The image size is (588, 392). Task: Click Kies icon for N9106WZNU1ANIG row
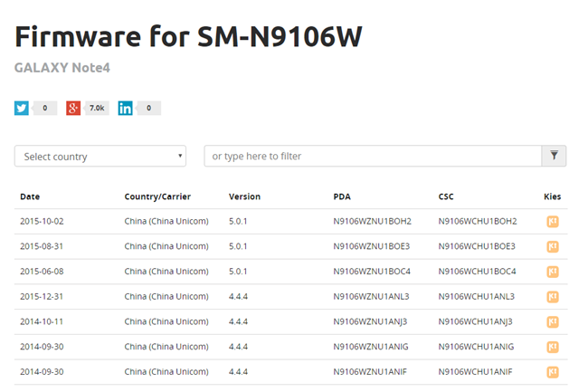pos(552,347)
